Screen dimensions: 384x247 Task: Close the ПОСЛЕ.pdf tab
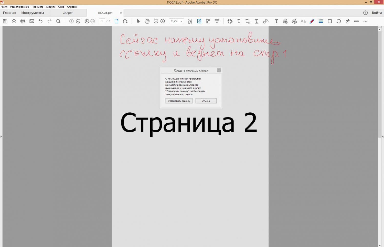121,13
